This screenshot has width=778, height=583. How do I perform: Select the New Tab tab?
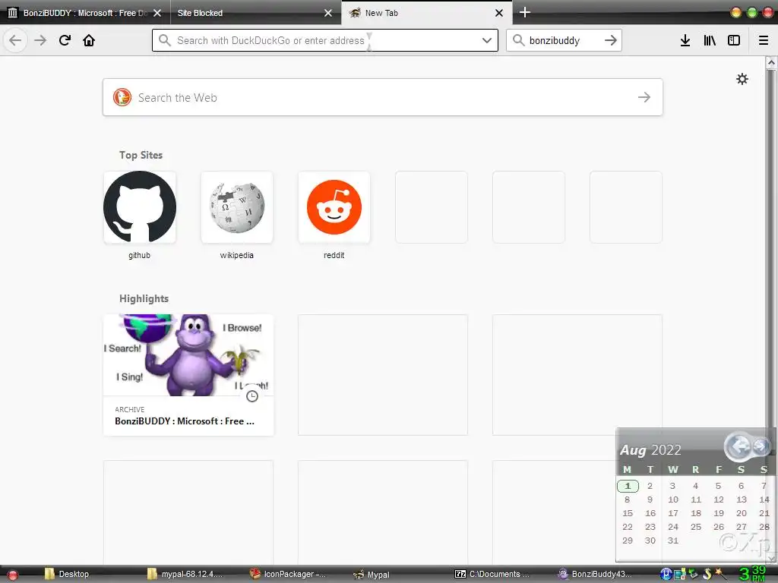coord(427,13)
